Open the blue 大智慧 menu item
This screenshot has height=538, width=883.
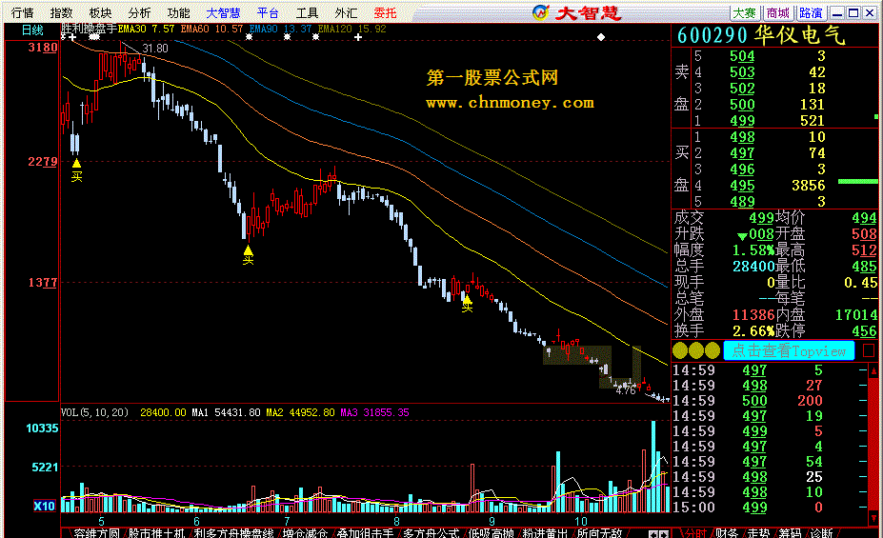pyautogui.click(x=223, y=13)
